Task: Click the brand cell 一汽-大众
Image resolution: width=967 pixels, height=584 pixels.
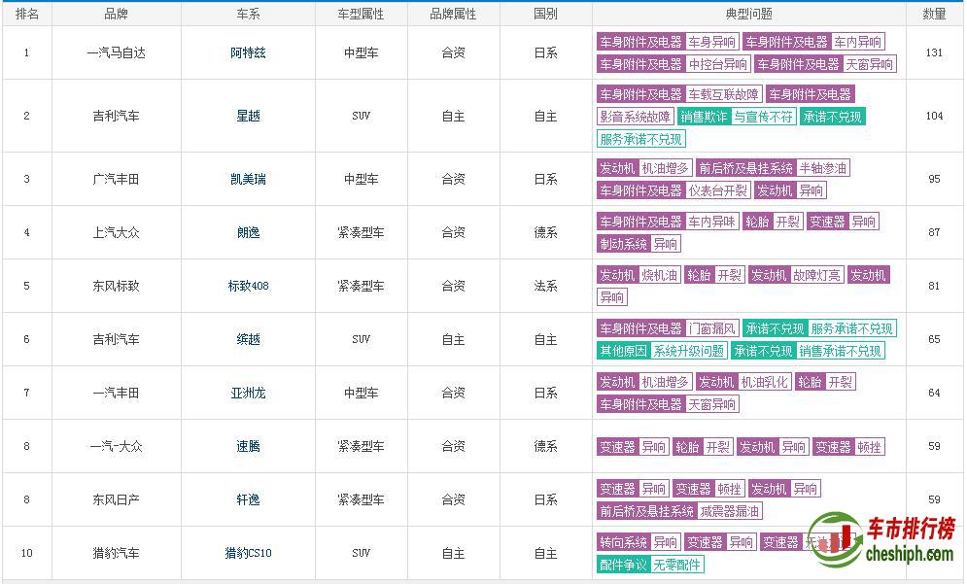Action: click(116, 446)
